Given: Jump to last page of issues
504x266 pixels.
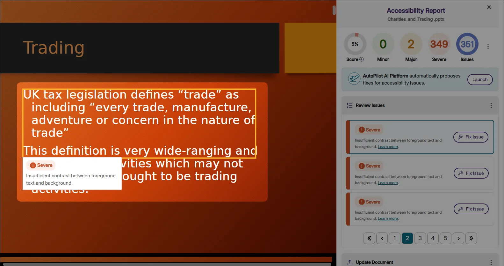Looking at the screenshot, I should pos(471,238).
